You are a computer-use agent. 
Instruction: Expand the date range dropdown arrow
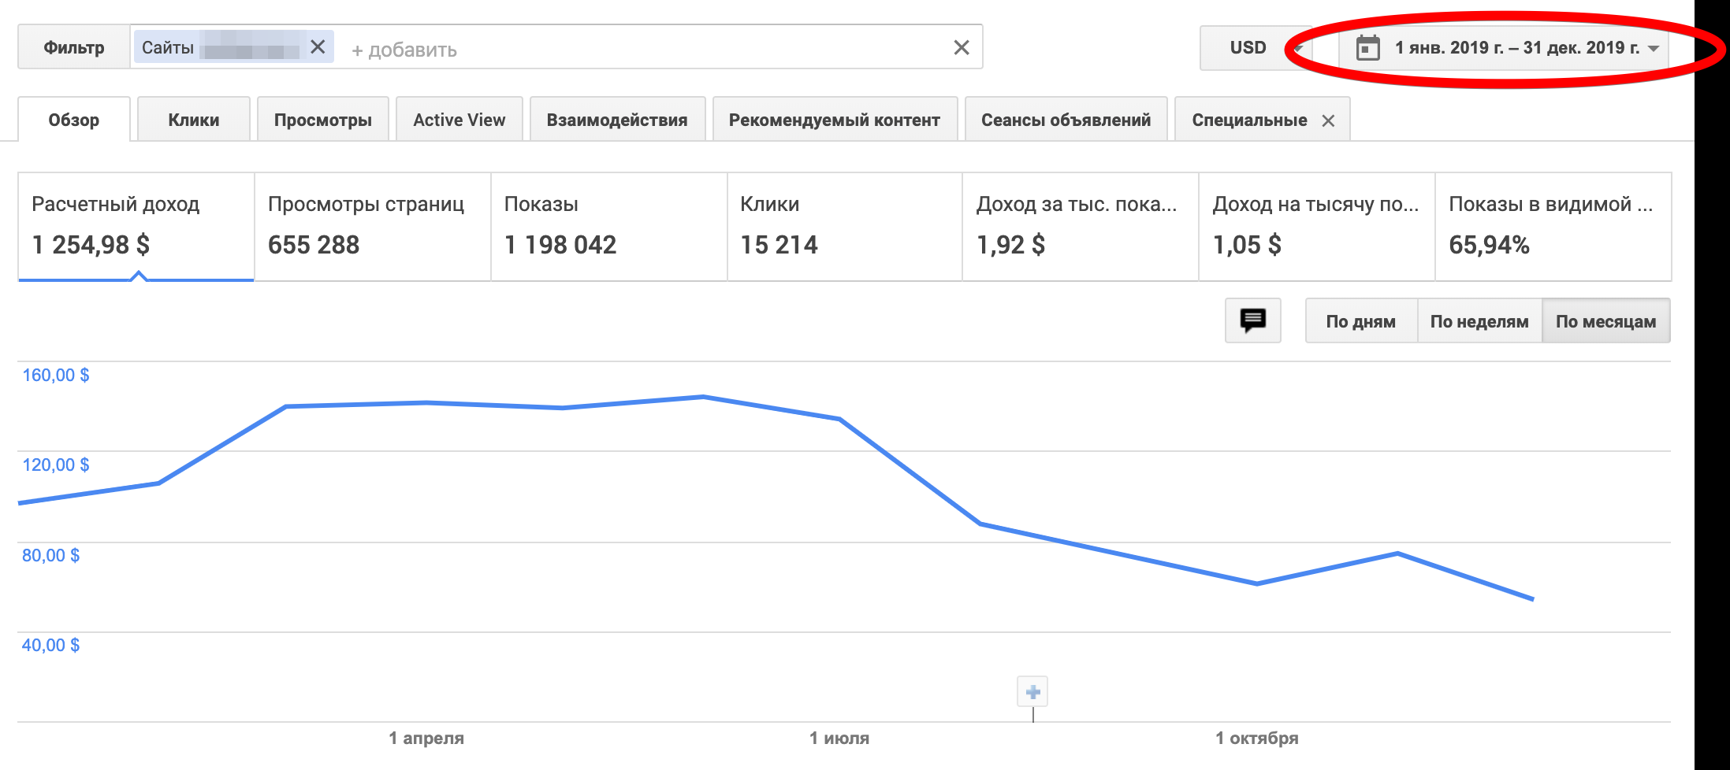pos(1654,49)
